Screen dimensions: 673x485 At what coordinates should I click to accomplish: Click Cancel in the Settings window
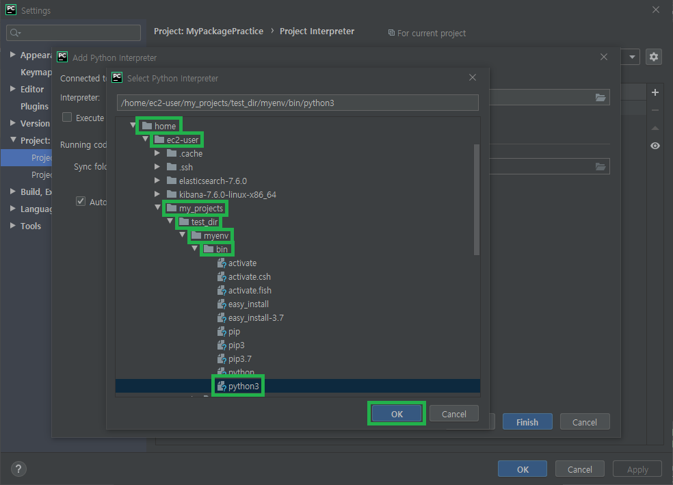click(x=580, y=469)
